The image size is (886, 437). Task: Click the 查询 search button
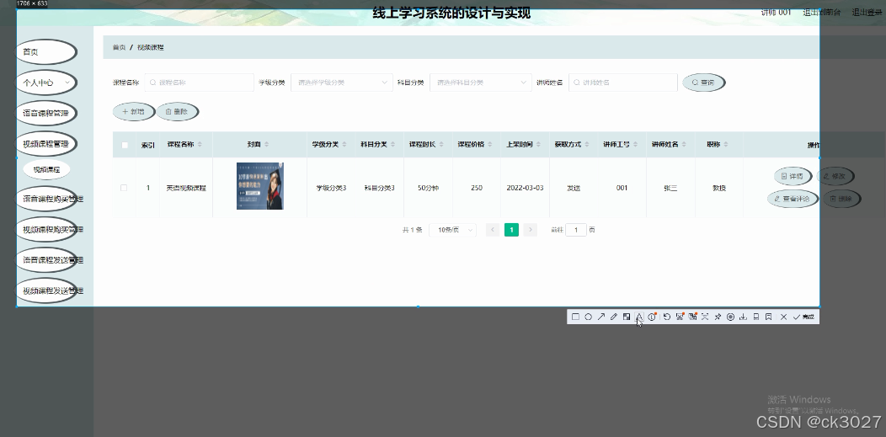point(703,83)
